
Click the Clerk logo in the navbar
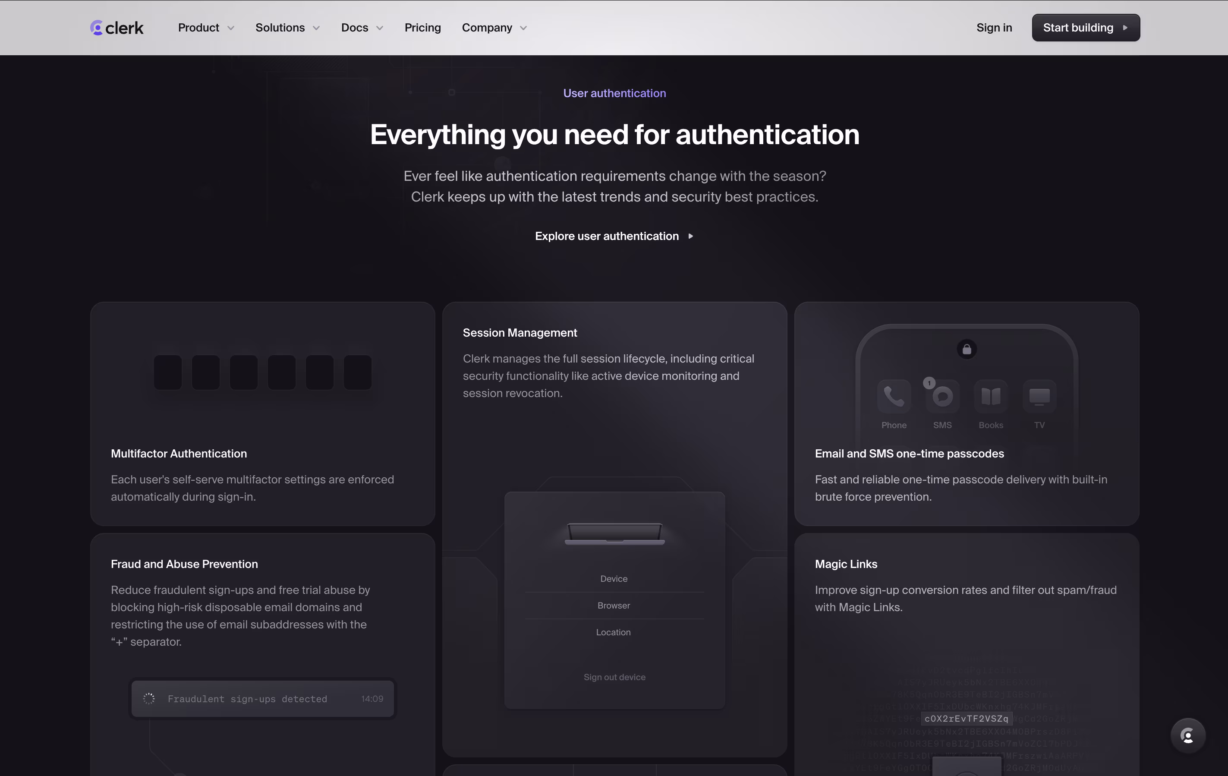click(x=117, y=28)
